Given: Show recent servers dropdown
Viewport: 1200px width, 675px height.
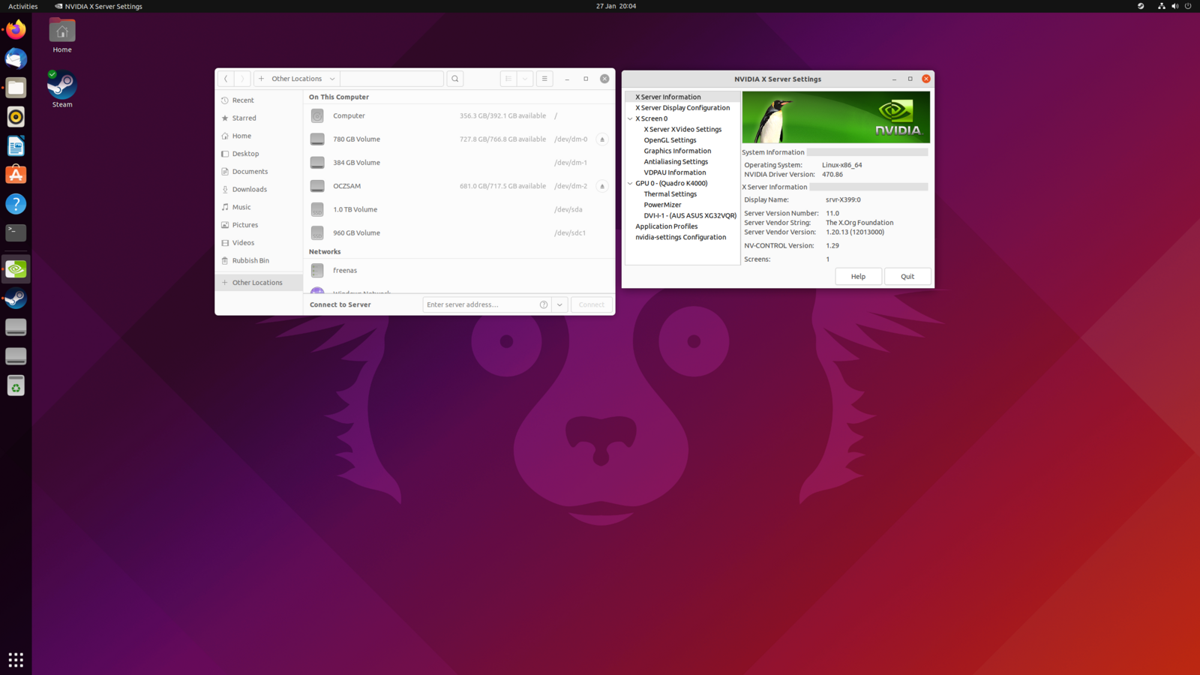Looking at the screenshot, I should [x=559, y=304].
